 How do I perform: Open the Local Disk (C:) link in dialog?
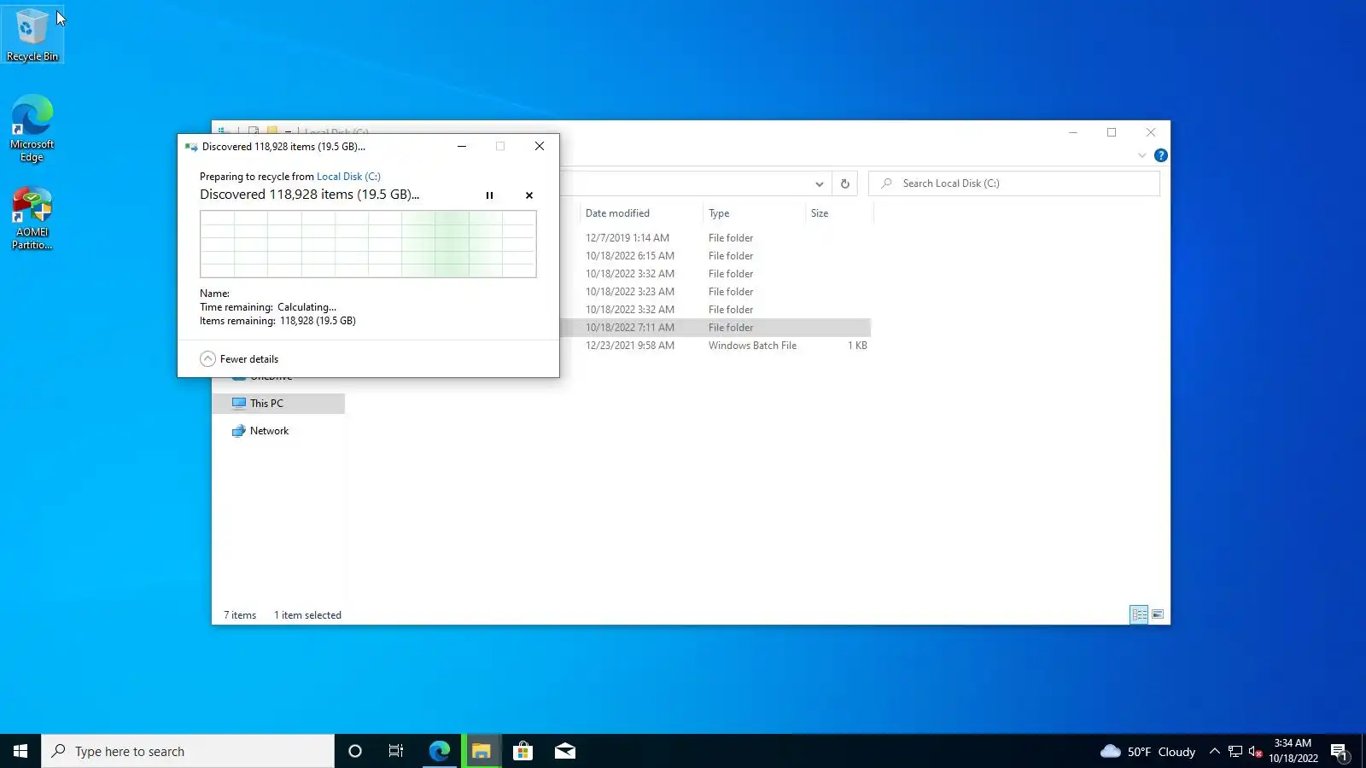(348, 177)
